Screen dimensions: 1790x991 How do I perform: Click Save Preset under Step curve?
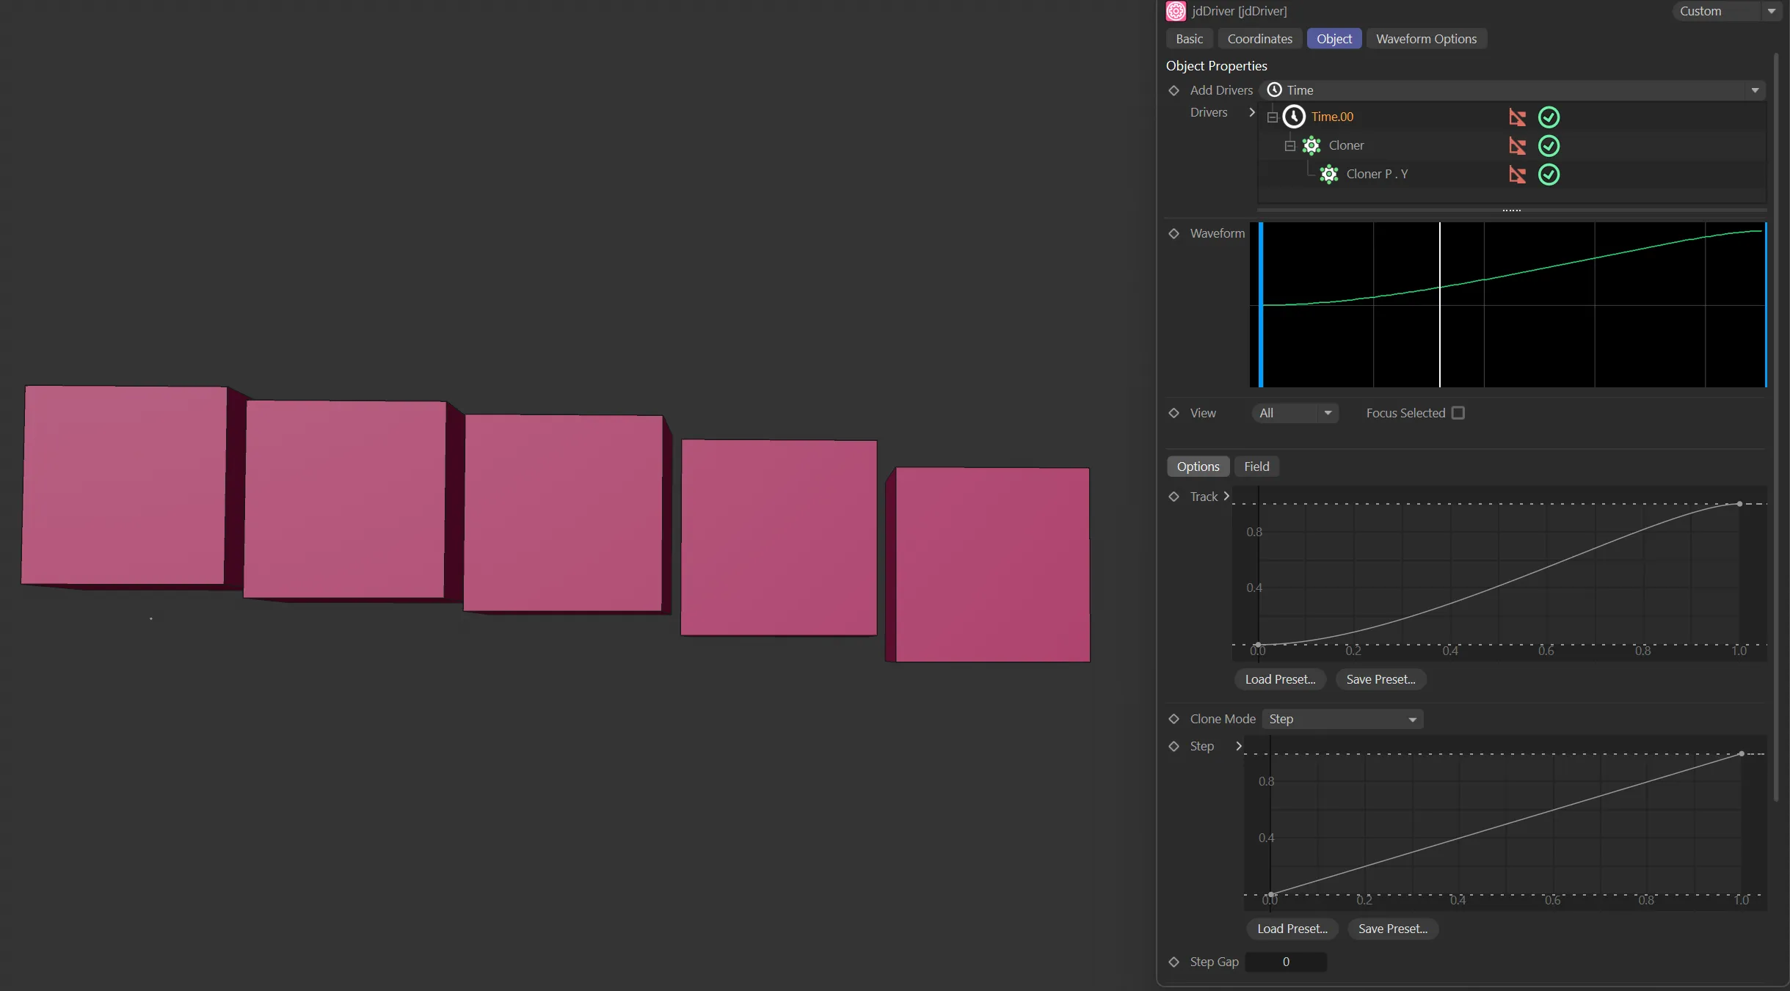(x=1392, y=929)
